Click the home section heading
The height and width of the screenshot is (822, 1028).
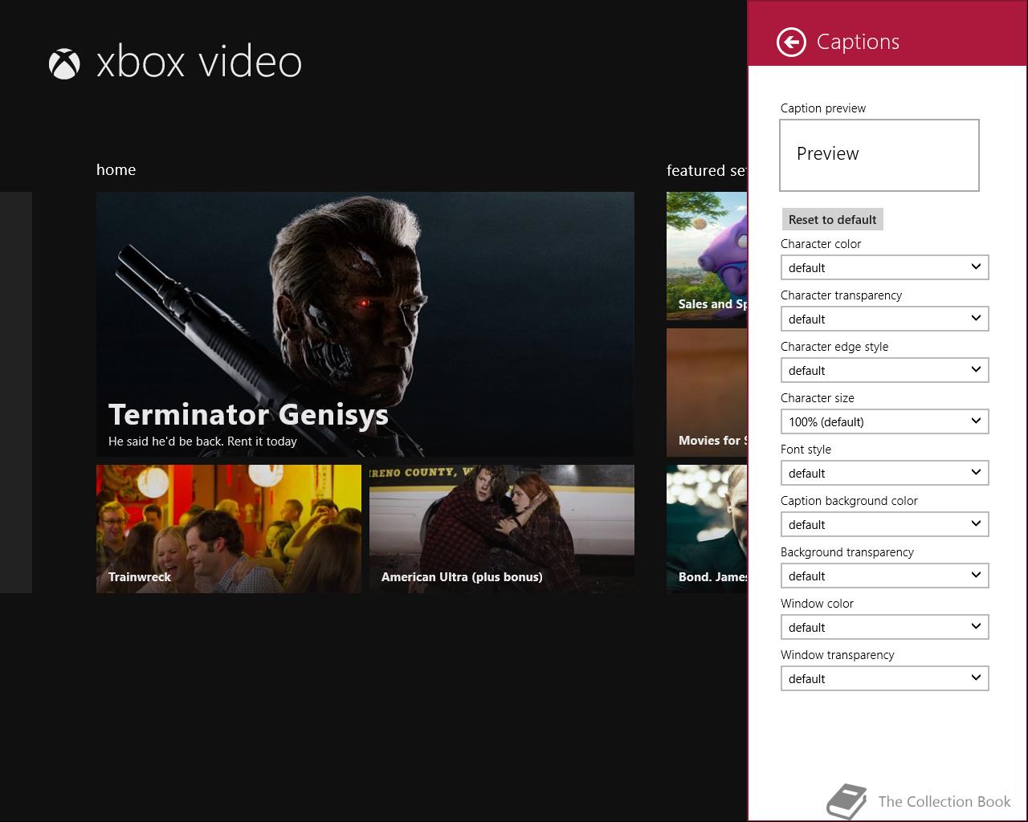pos(116,169)
